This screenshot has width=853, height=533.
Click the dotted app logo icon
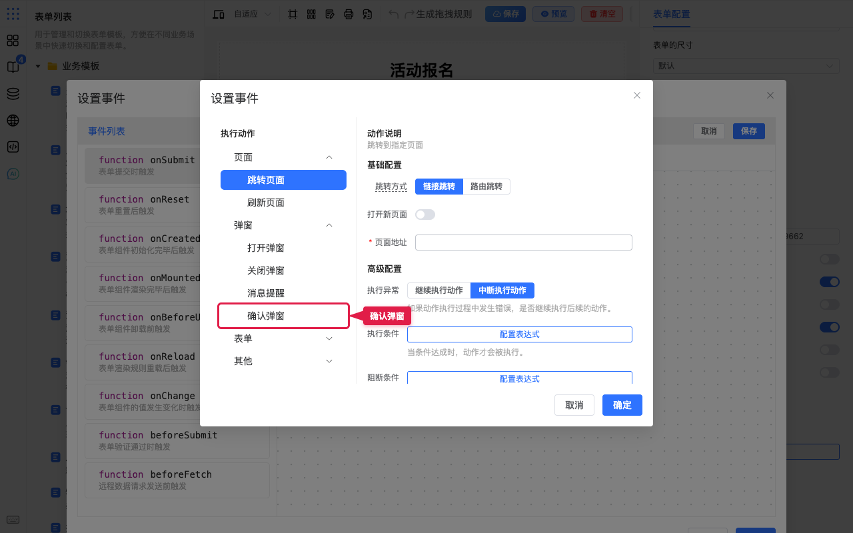click(x=13, y=13)
